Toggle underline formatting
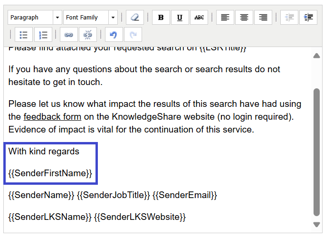This screenshot has width=324, height=237. point(180,18)
